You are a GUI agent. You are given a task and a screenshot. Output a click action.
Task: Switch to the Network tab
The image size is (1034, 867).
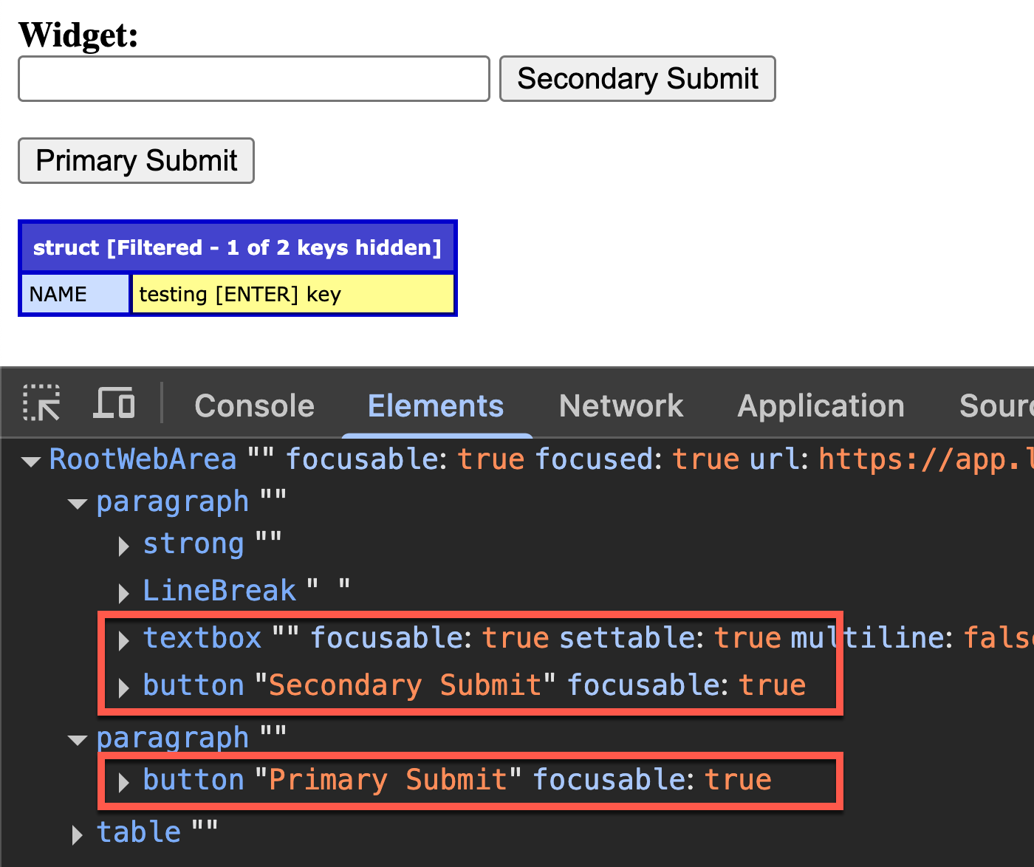pos(620,405)
